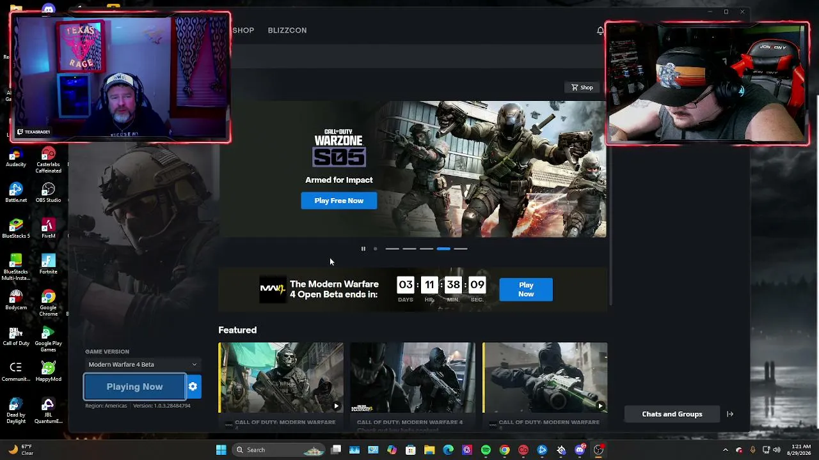
Task: Select the highlighted blue carousel indicator
Action: pyautogui.click(x=443, y=249)
